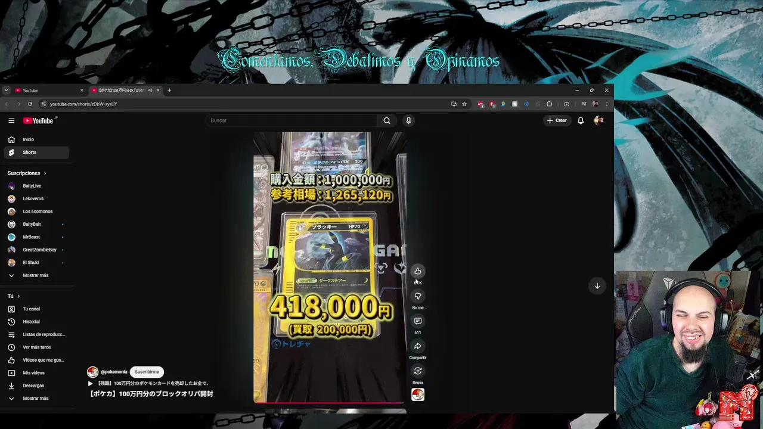The image size is (763, 429).
Task: Click the @pokemonia channel avatar
Action: pos(92,372)
